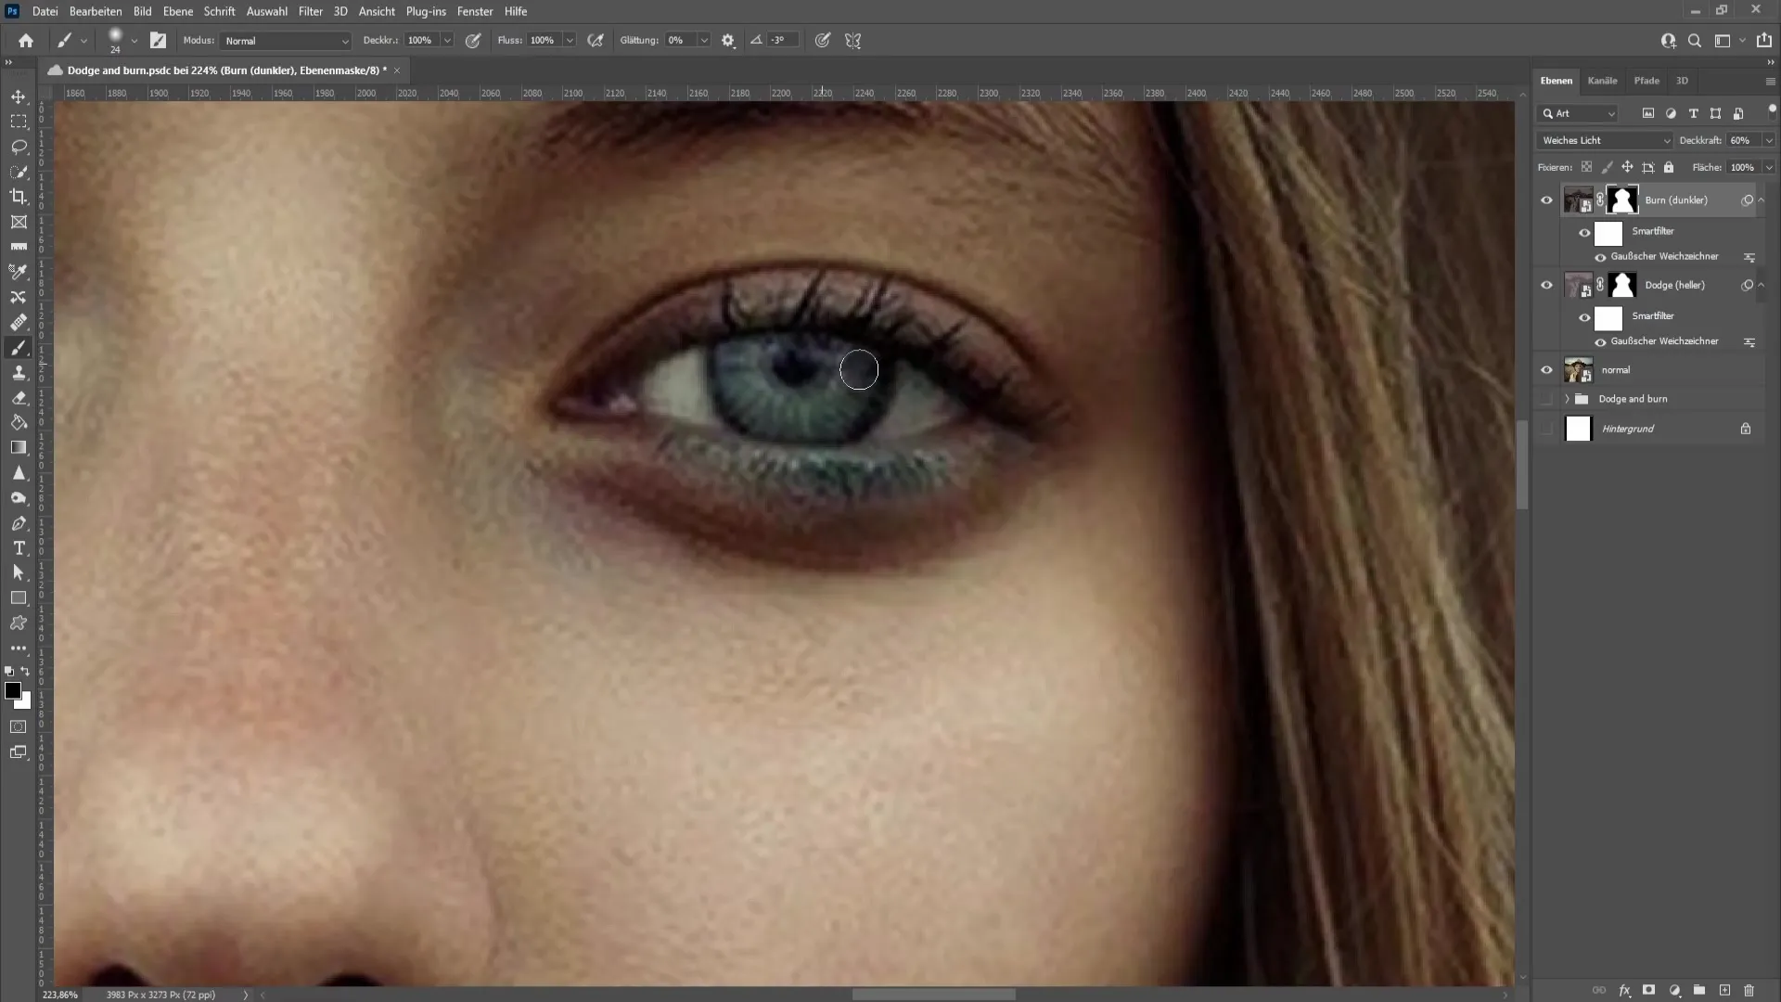Select the Brush tool in toolbar
Image resolution: width=1781 pixels, height=1002 pixels.
(17, 348)
